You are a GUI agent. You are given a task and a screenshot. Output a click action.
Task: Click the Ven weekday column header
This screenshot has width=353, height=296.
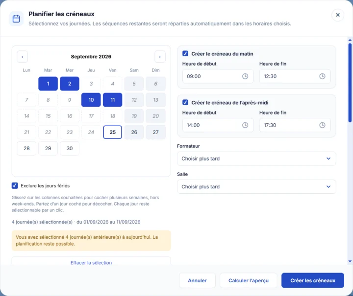coord(113,70)
